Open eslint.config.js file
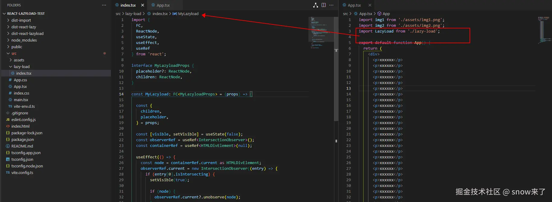The image size is (552, 202). [24, 120]
